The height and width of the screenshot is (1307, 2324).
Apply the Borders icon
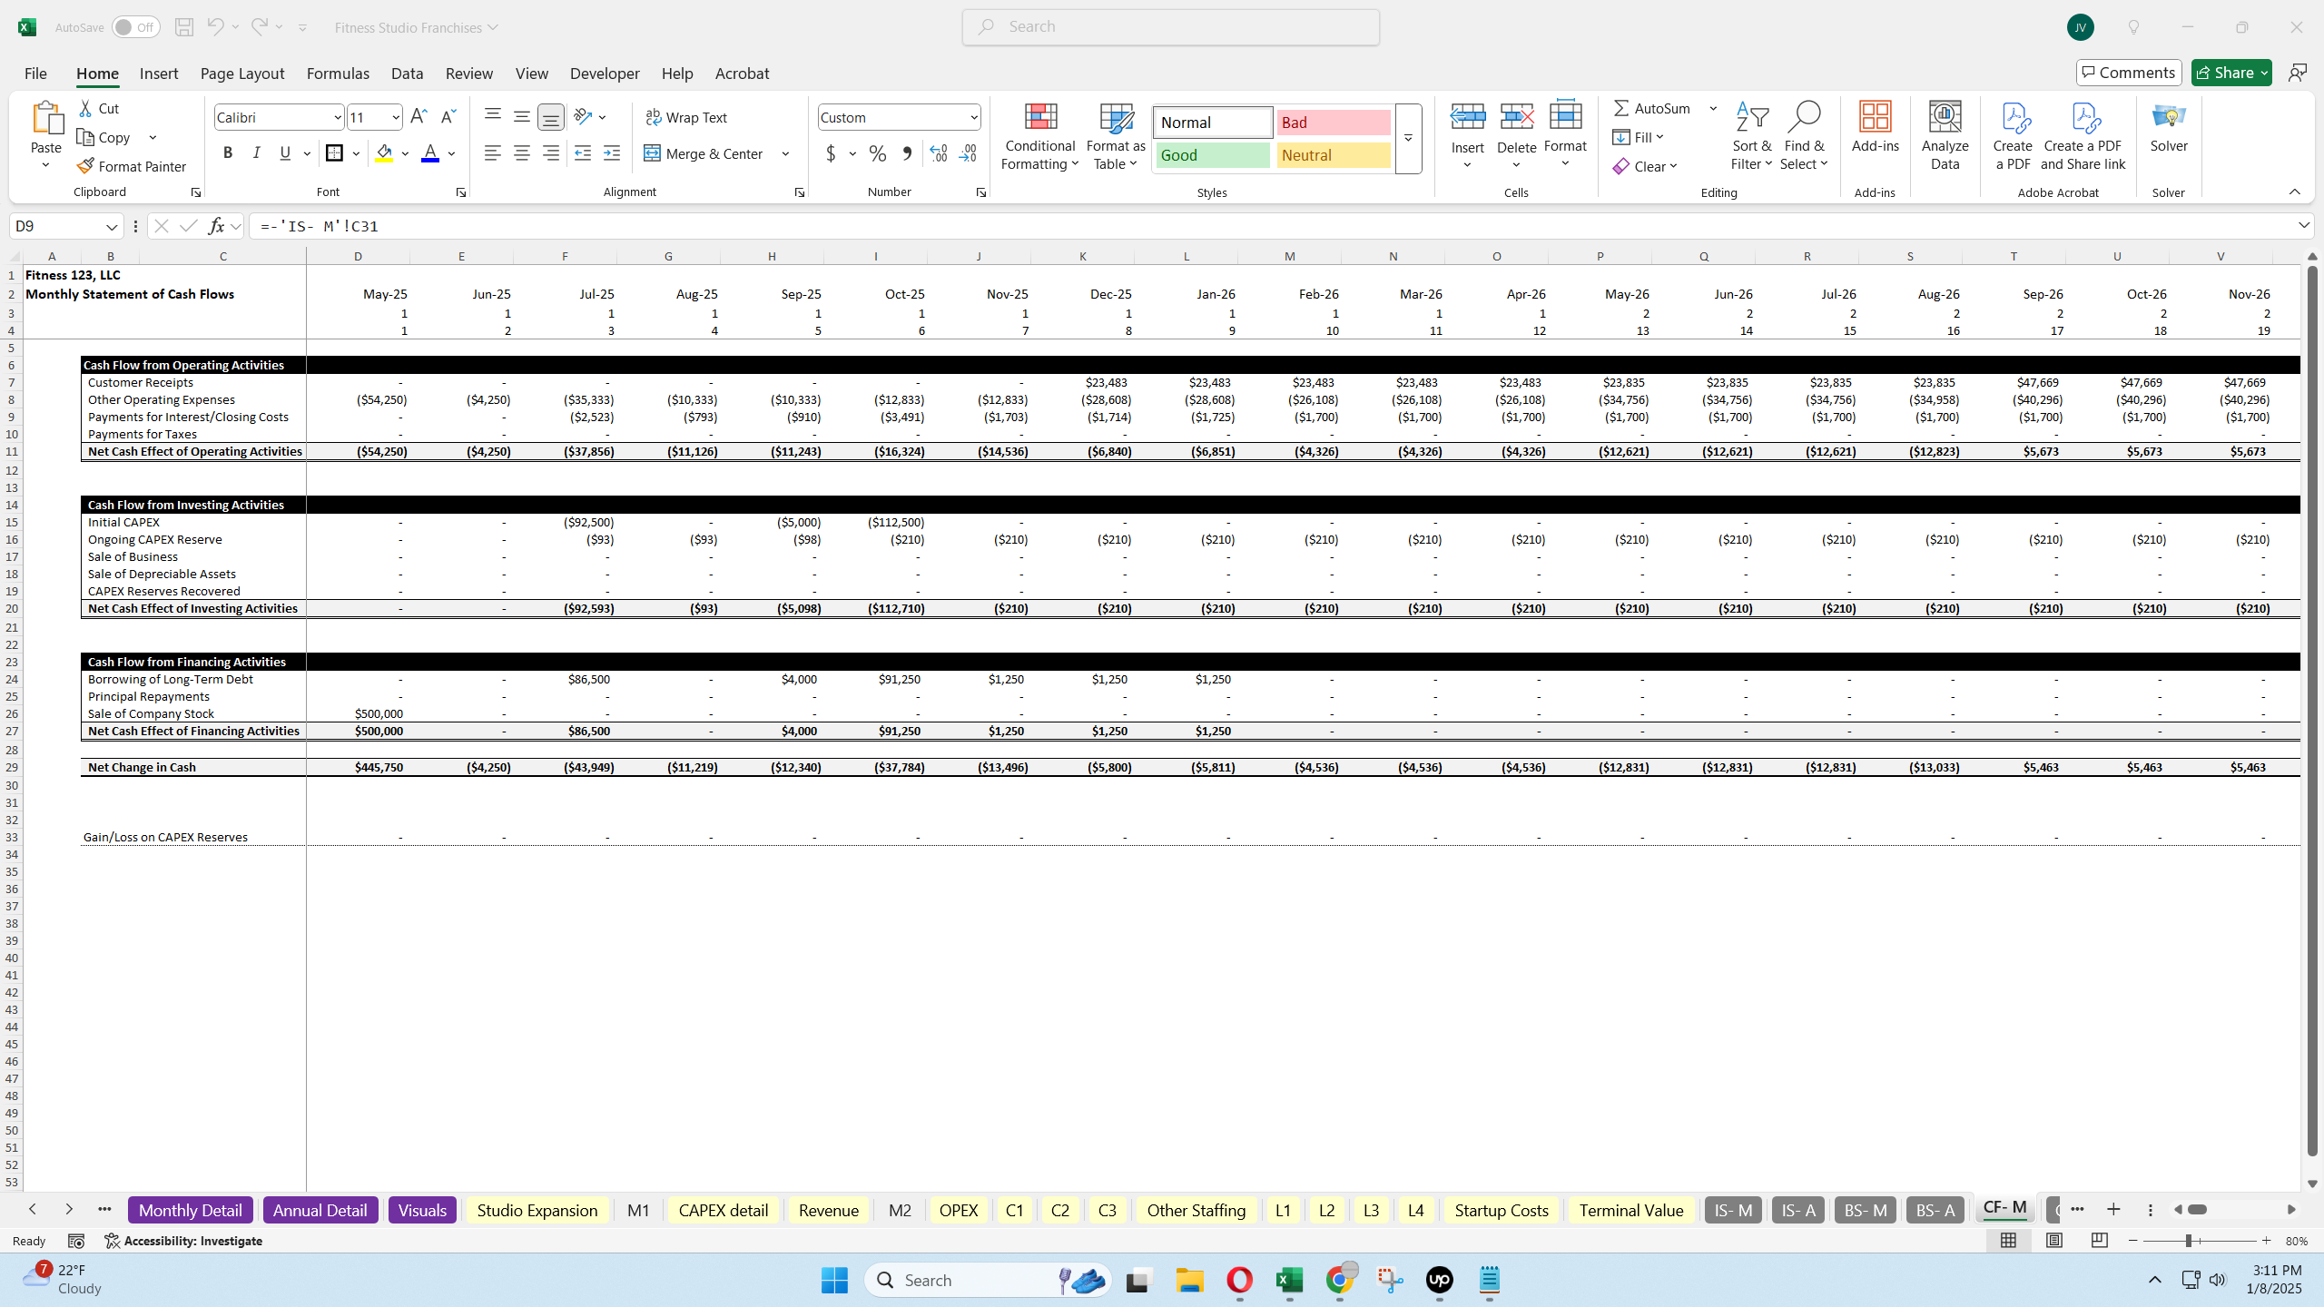pyautogui.click(x=334, y=153)
